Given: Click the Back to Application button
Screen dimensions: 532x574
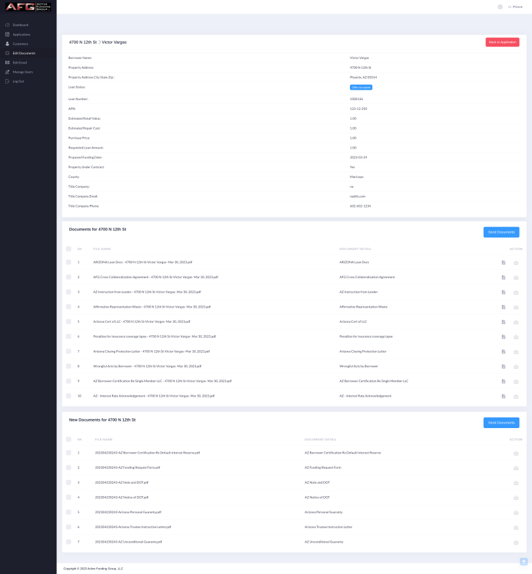Looking at the screenshot, I should (x=502, y=42).
